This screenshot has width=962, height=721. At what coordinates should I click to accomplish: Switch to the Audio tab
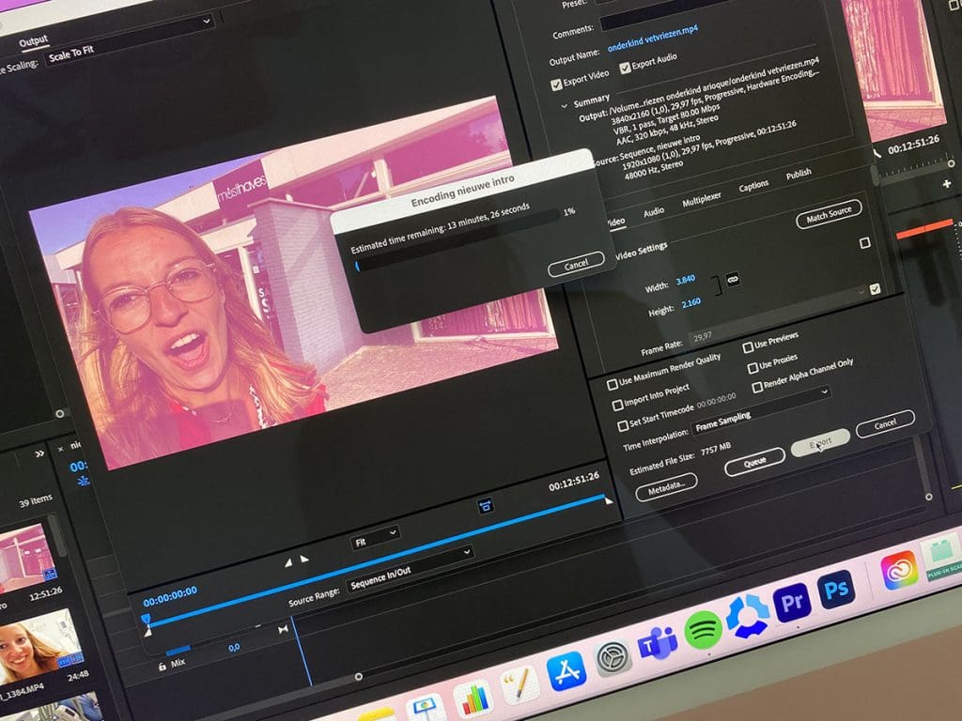point(654,213)
